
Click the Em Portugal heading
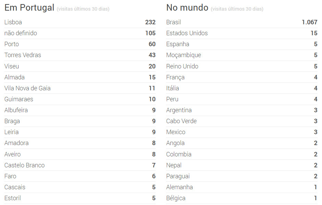[x=29, y=8]
